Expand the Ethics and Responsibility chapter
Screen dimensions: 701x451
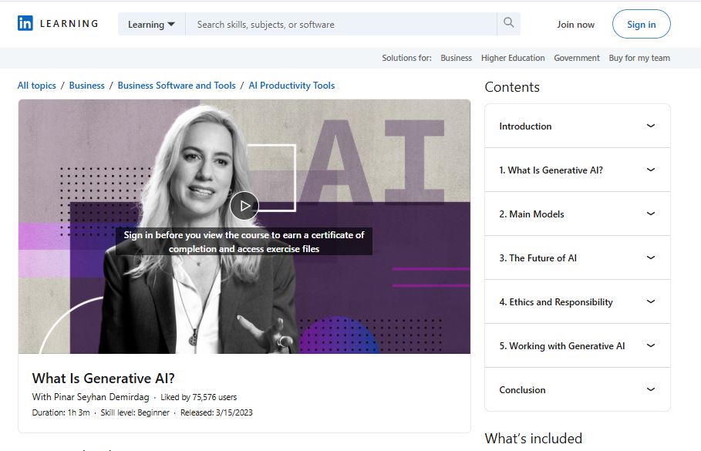coord(577,302)
